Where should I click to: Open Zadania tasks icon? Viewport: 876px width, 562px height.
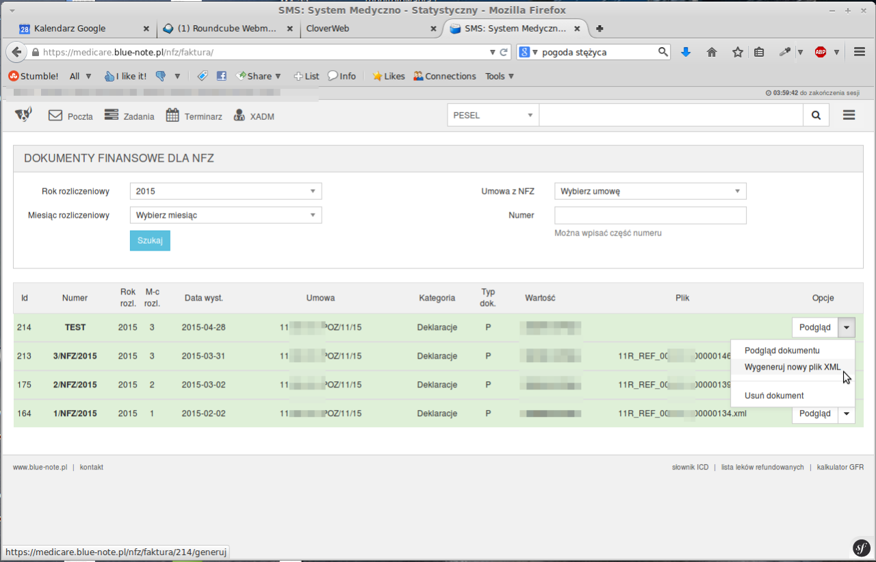[x=112, y=116]
